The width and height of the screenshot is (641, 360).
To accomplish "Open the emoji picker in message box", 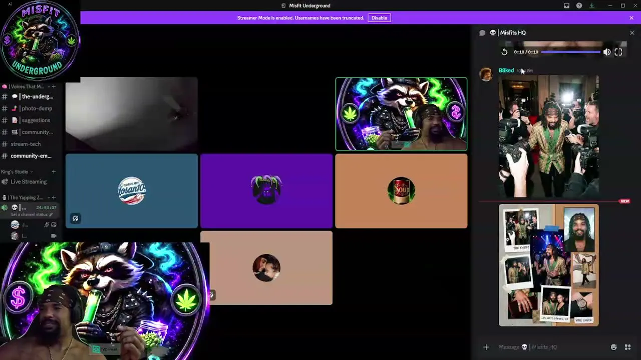I will coord(613,347).
